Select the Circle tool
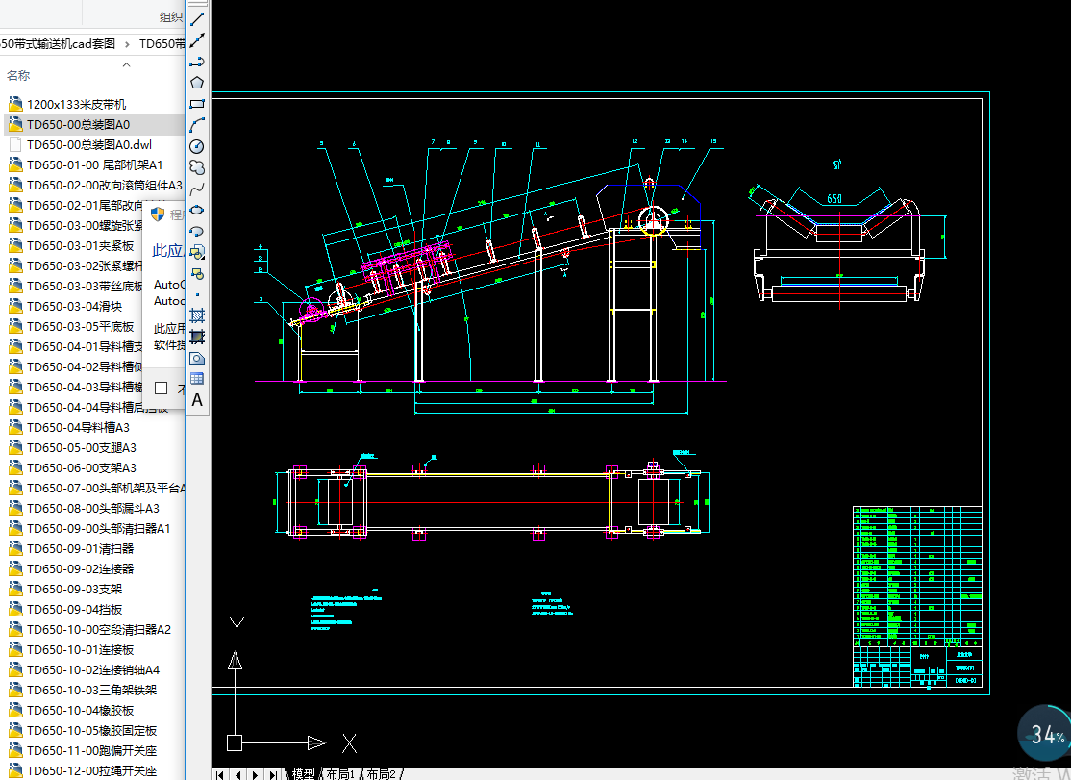 [x=197, y=146]
